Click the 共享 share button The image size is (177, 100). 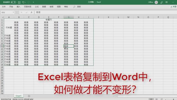coord(173,7)
